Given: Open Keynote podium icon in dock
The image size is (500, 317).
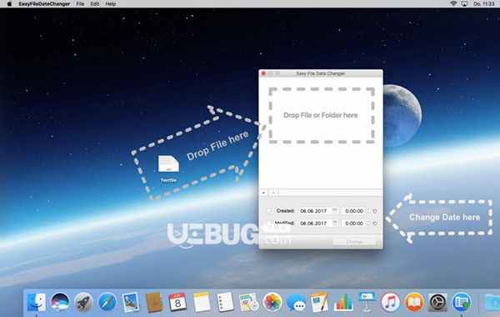Looking at the screenshot, I should pos(367,302).
